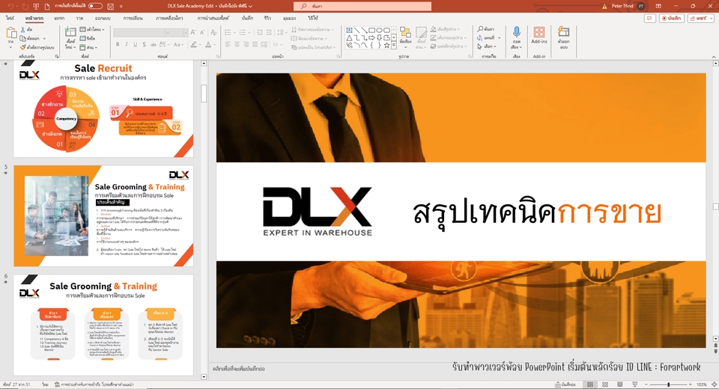This screenshot has width=719, height=389.
Task: Click the Numbering list icon
Action: pos(243,32)
